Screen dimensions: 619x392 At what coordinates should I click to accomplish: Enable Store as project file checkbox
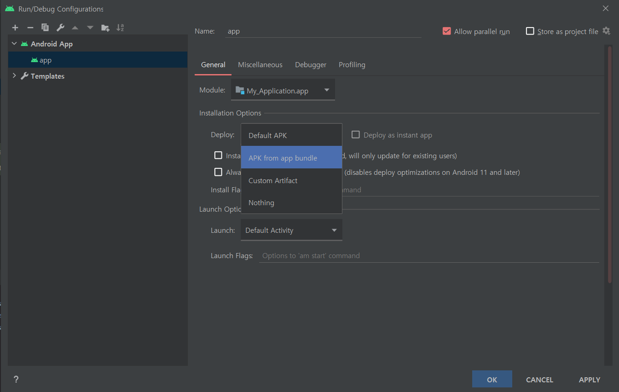tap(530, 31)
